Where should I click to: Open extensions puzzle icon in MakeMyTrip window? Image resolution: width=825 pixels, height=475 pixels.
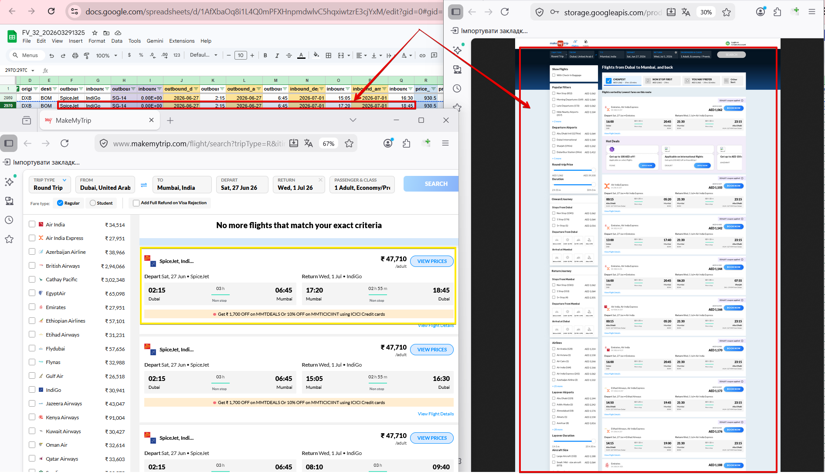(x=407, y=143)
